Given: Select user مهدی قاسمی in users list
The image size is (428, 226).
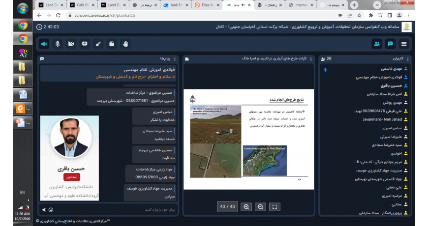Looking at the screenshot, I should (392, 69).
